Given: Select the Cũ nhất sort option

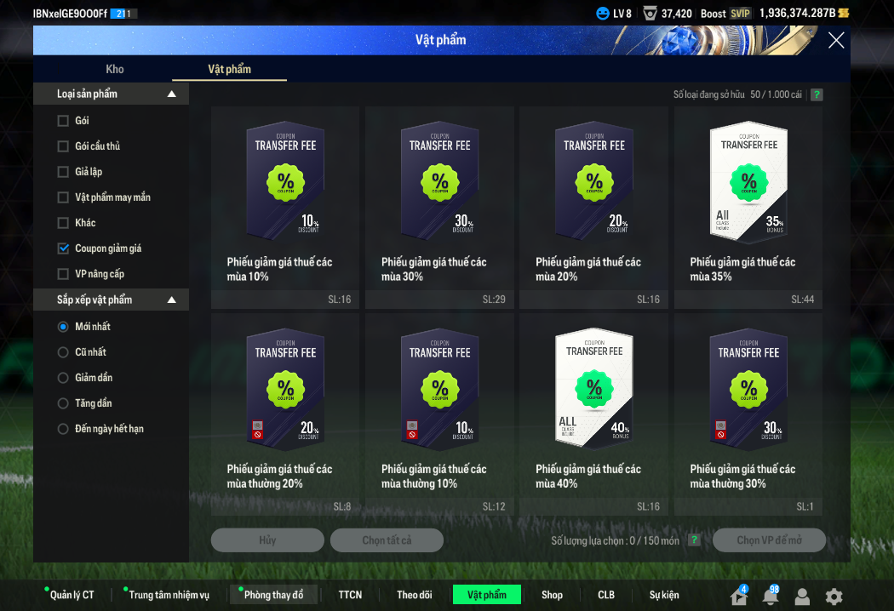Looking at the screenshot, I should click(x=63, y=352).
